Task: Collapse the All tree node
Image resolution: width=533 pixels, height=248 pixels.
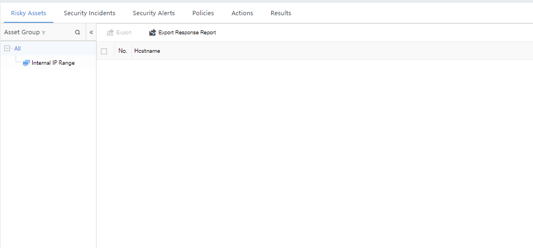Action: point(7,48)
